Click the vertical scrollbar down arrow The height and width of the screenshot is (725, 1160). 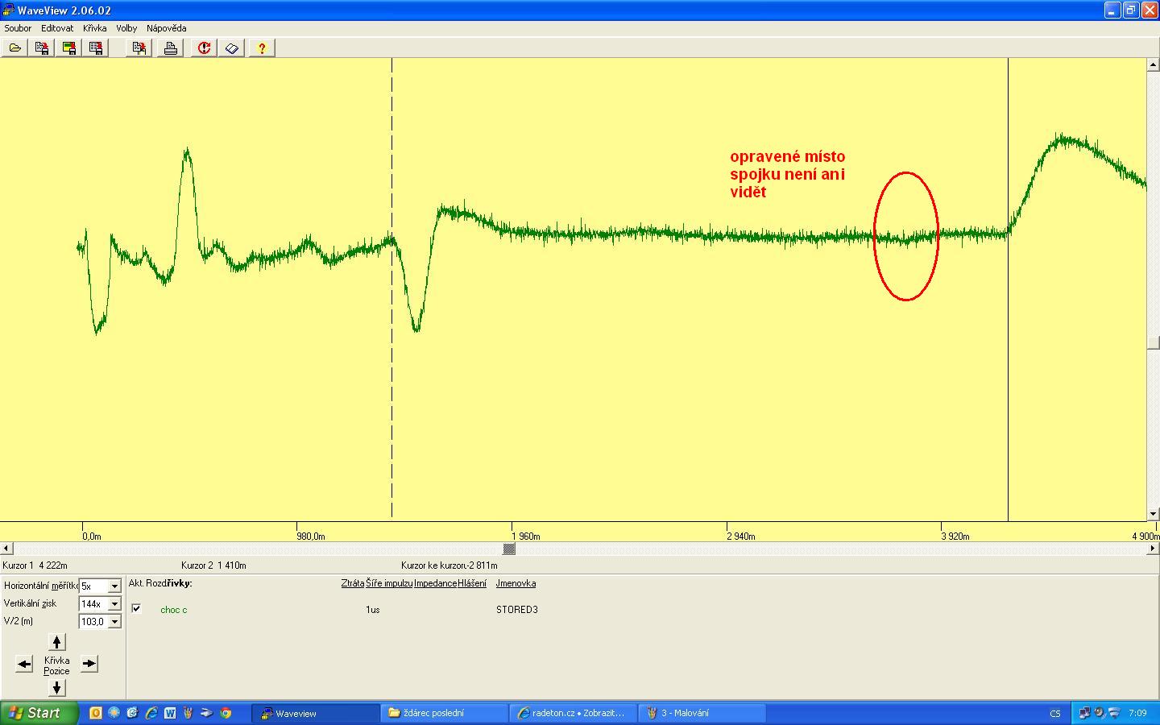click(x=1154, y=514)
